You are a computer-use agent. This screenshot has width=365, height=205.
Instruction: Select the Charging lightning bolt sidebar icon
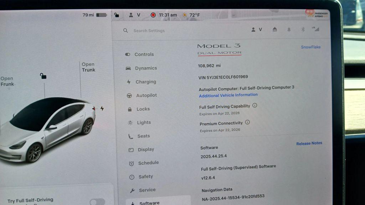pyautogui.click(x=129, y=82)
